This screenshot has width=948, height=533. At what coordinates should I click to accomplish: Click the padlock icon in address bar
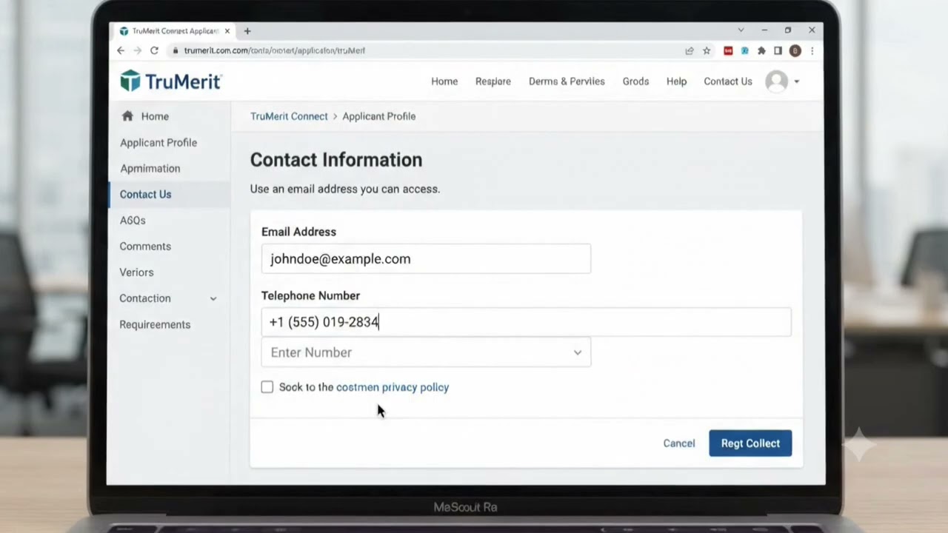point(176,50)
